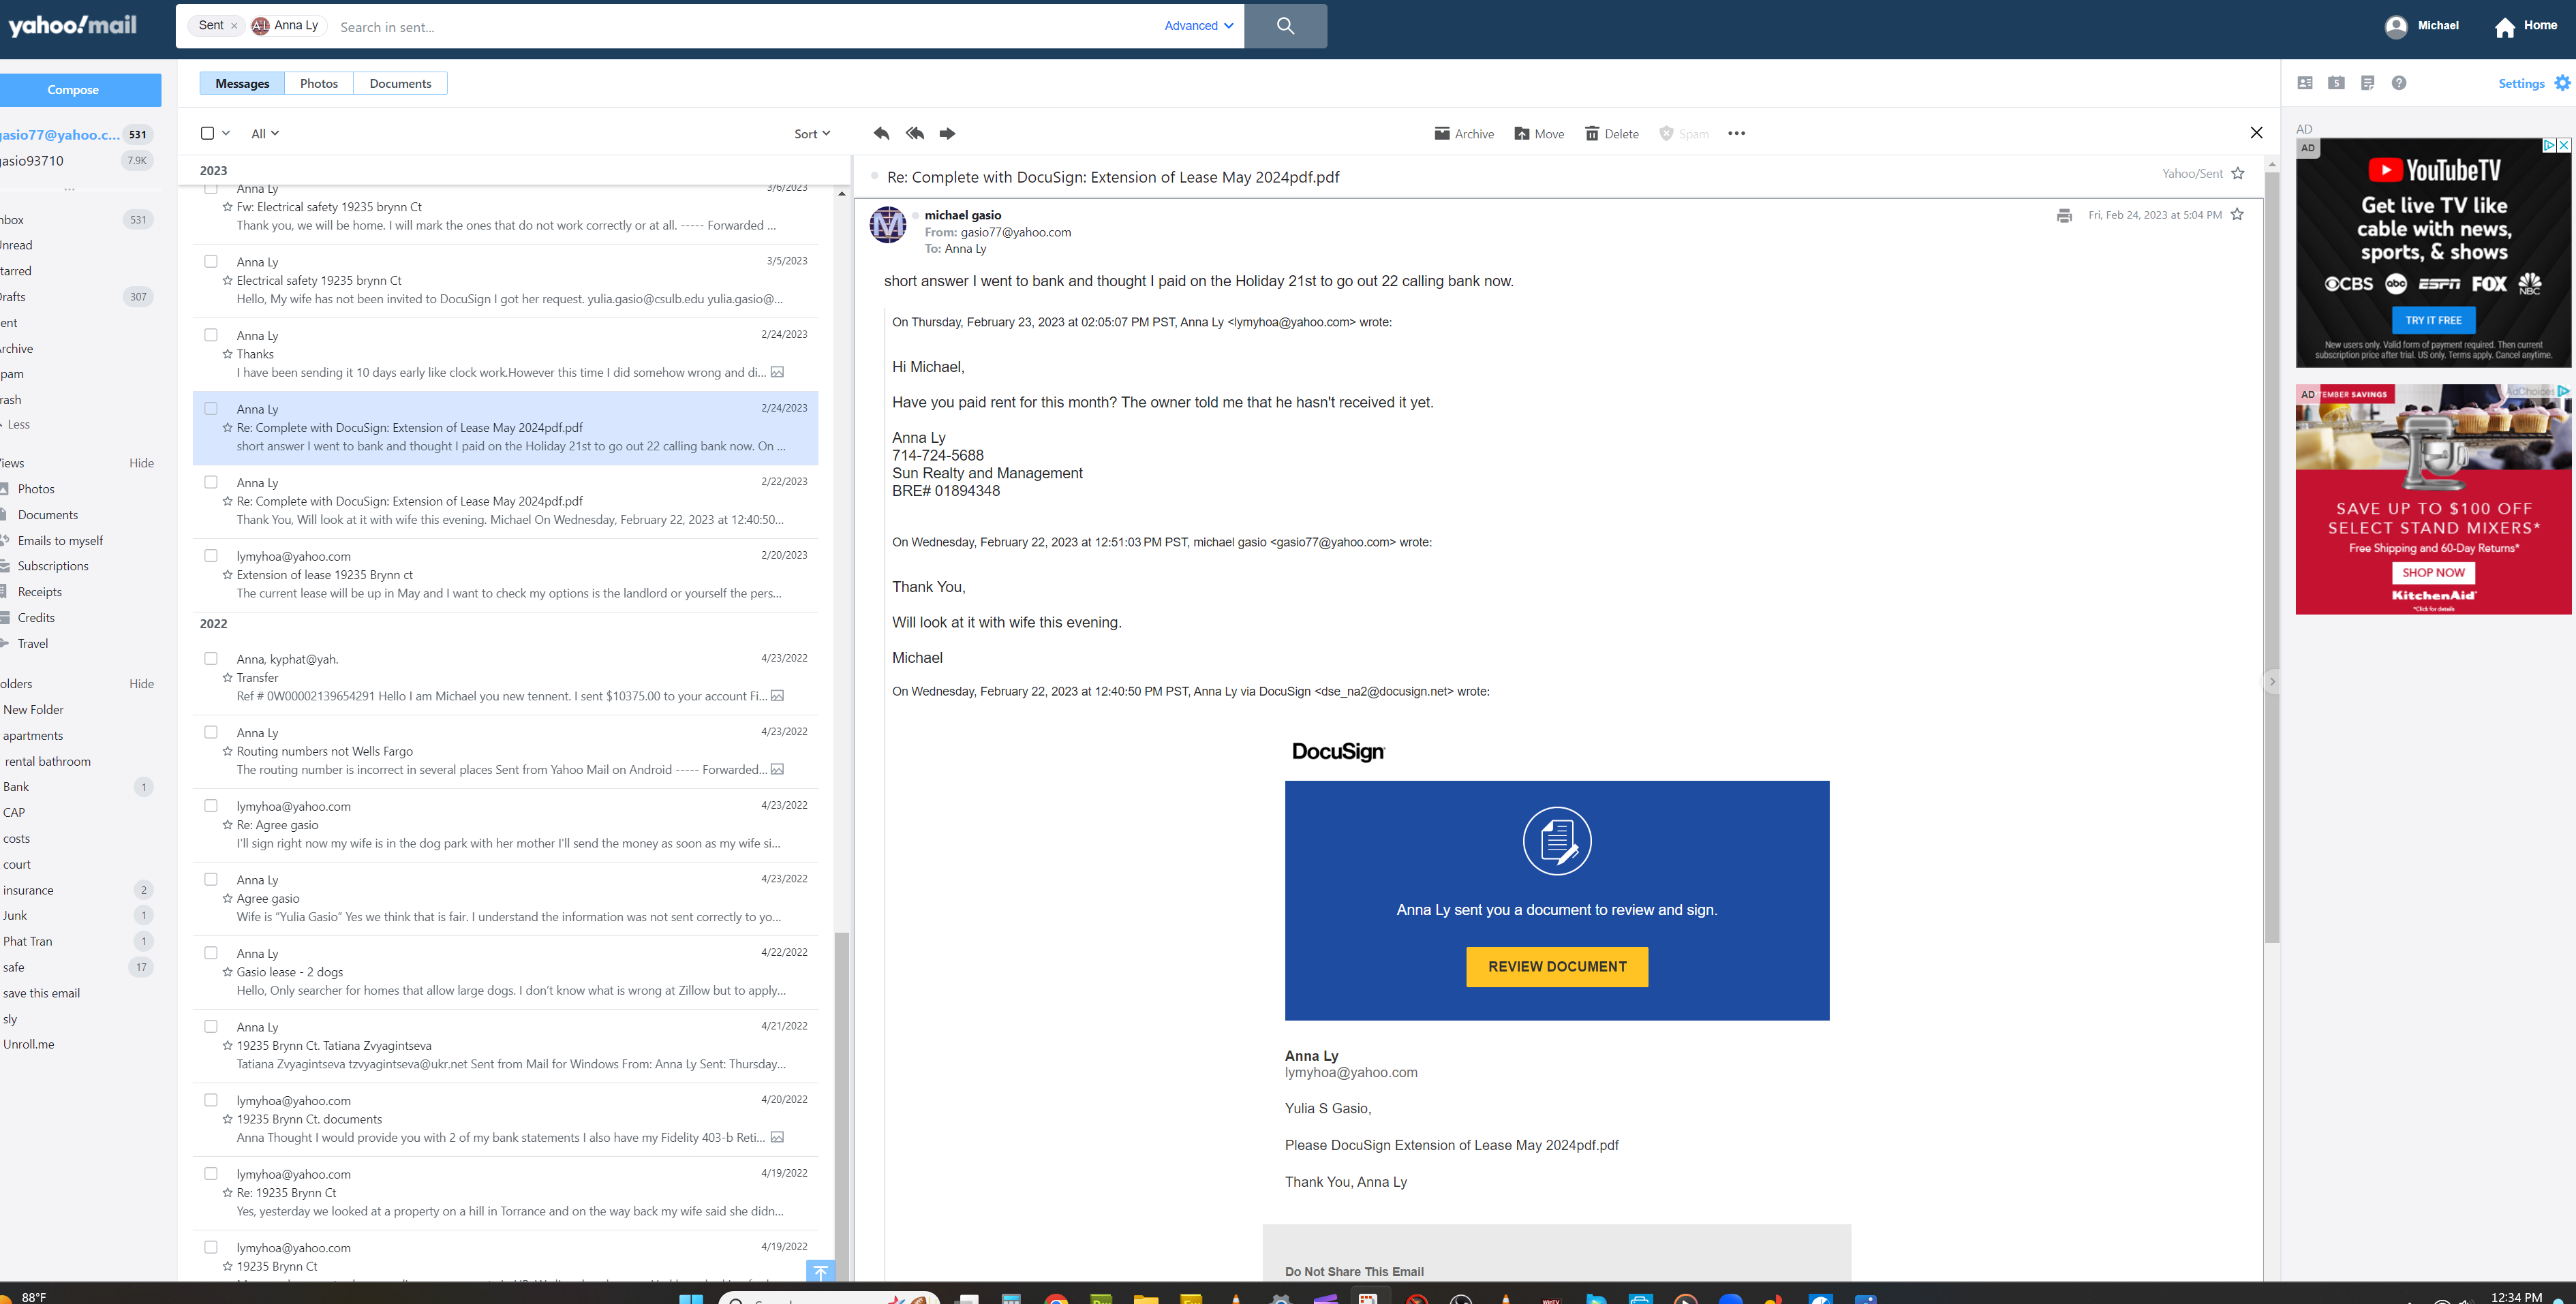This screenshot has height=1304, width=2576.
Task: Check the 'Transfer' email checkbox
Action: (x=211, y=658)
